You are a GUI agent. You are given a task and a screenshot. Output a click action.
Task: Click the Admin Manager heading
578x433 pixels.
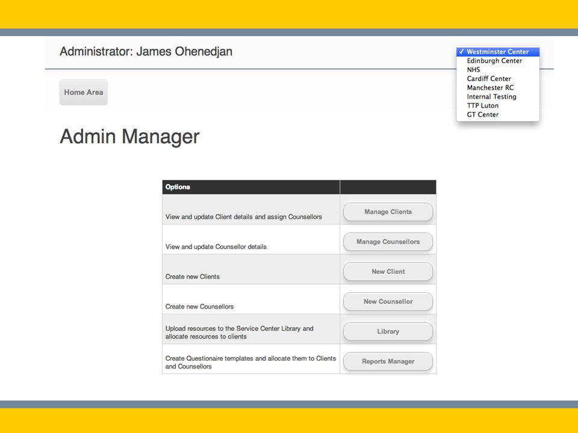129,137
